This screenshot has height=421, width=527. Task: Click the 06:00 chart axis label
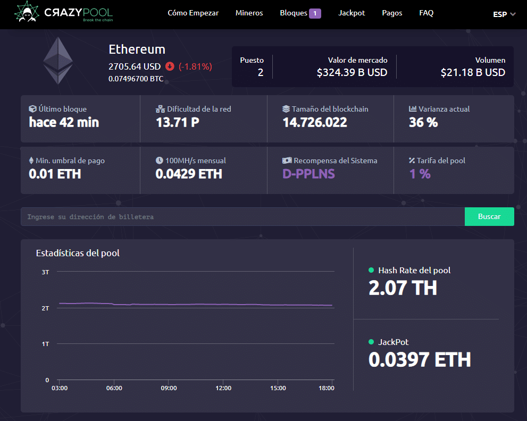tap(114, 388)
